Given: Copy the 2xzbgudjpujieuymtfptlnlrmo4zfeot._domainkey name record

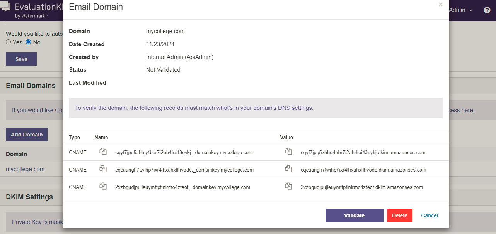Looking at the screenshot, I should 103,187.
